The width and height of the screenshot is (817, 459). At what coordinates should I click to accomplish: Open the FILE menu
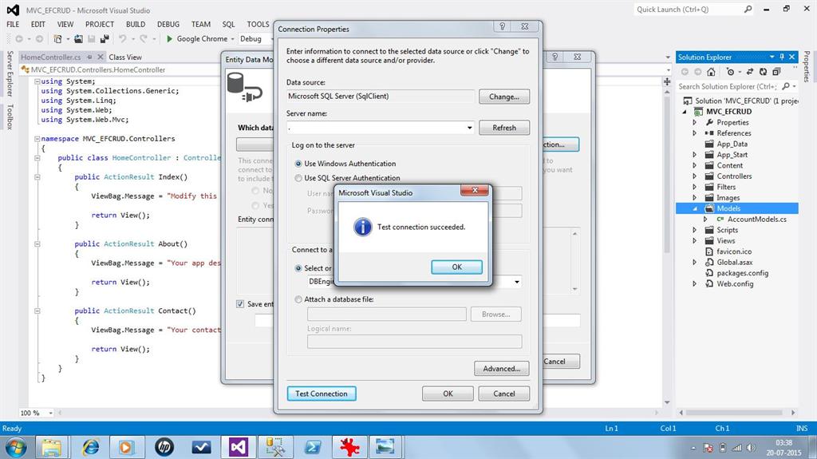point(13,25)
